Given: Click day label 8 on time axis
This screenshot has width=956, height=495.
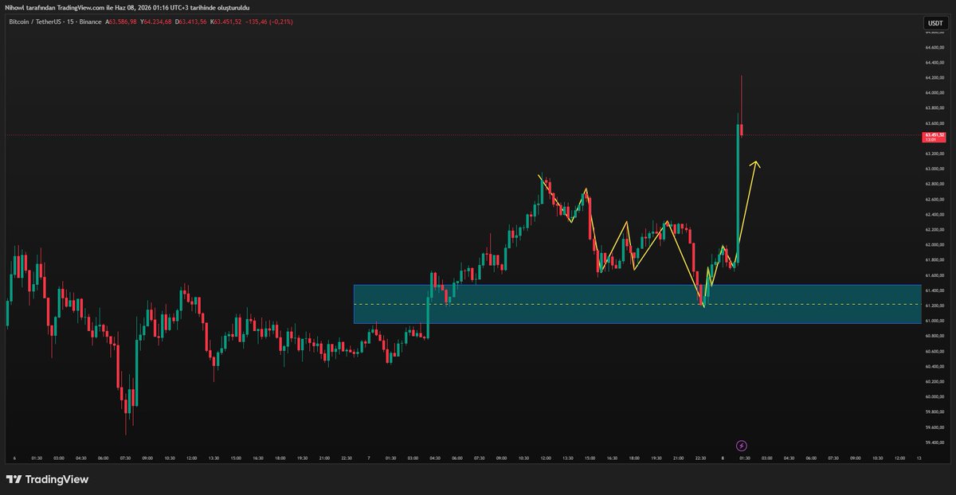Looking at the screenshot, I should 723,458.
